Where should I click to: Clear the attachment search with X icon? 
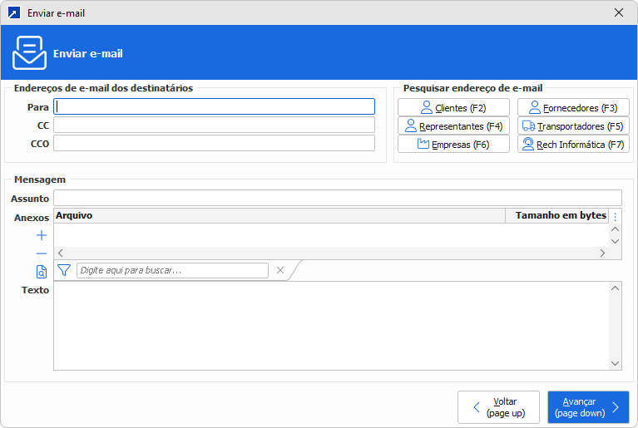pos(280,270)
